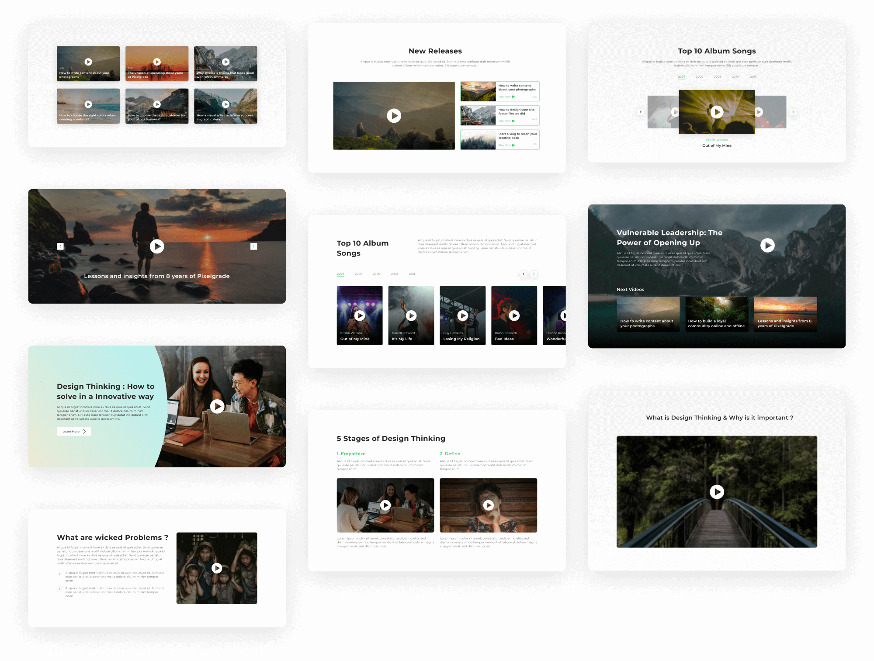This screenshot has height=661, width=874.
Task: Click previous arrow of centered album carousel
Action: tap(641, 112)
